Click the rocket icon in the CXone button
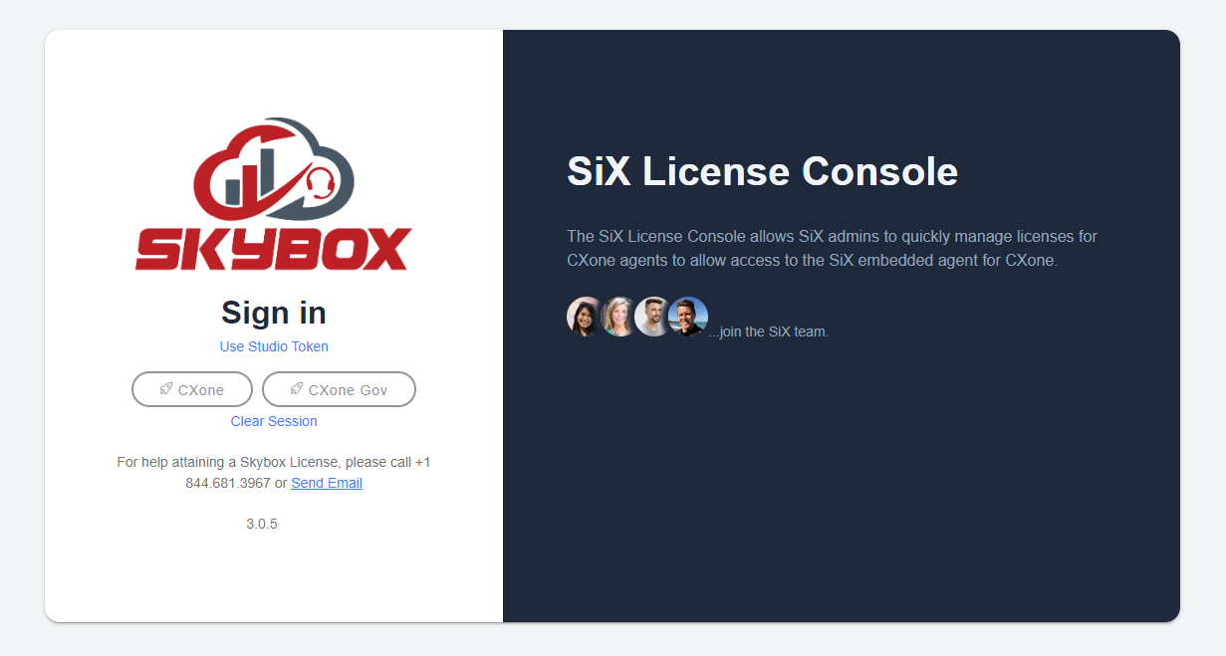 [165, 389]
